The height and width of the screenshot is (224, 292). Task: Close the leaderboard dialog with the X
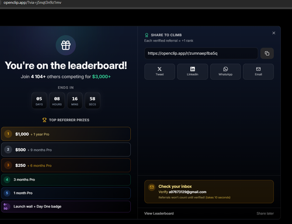(274, 33)
